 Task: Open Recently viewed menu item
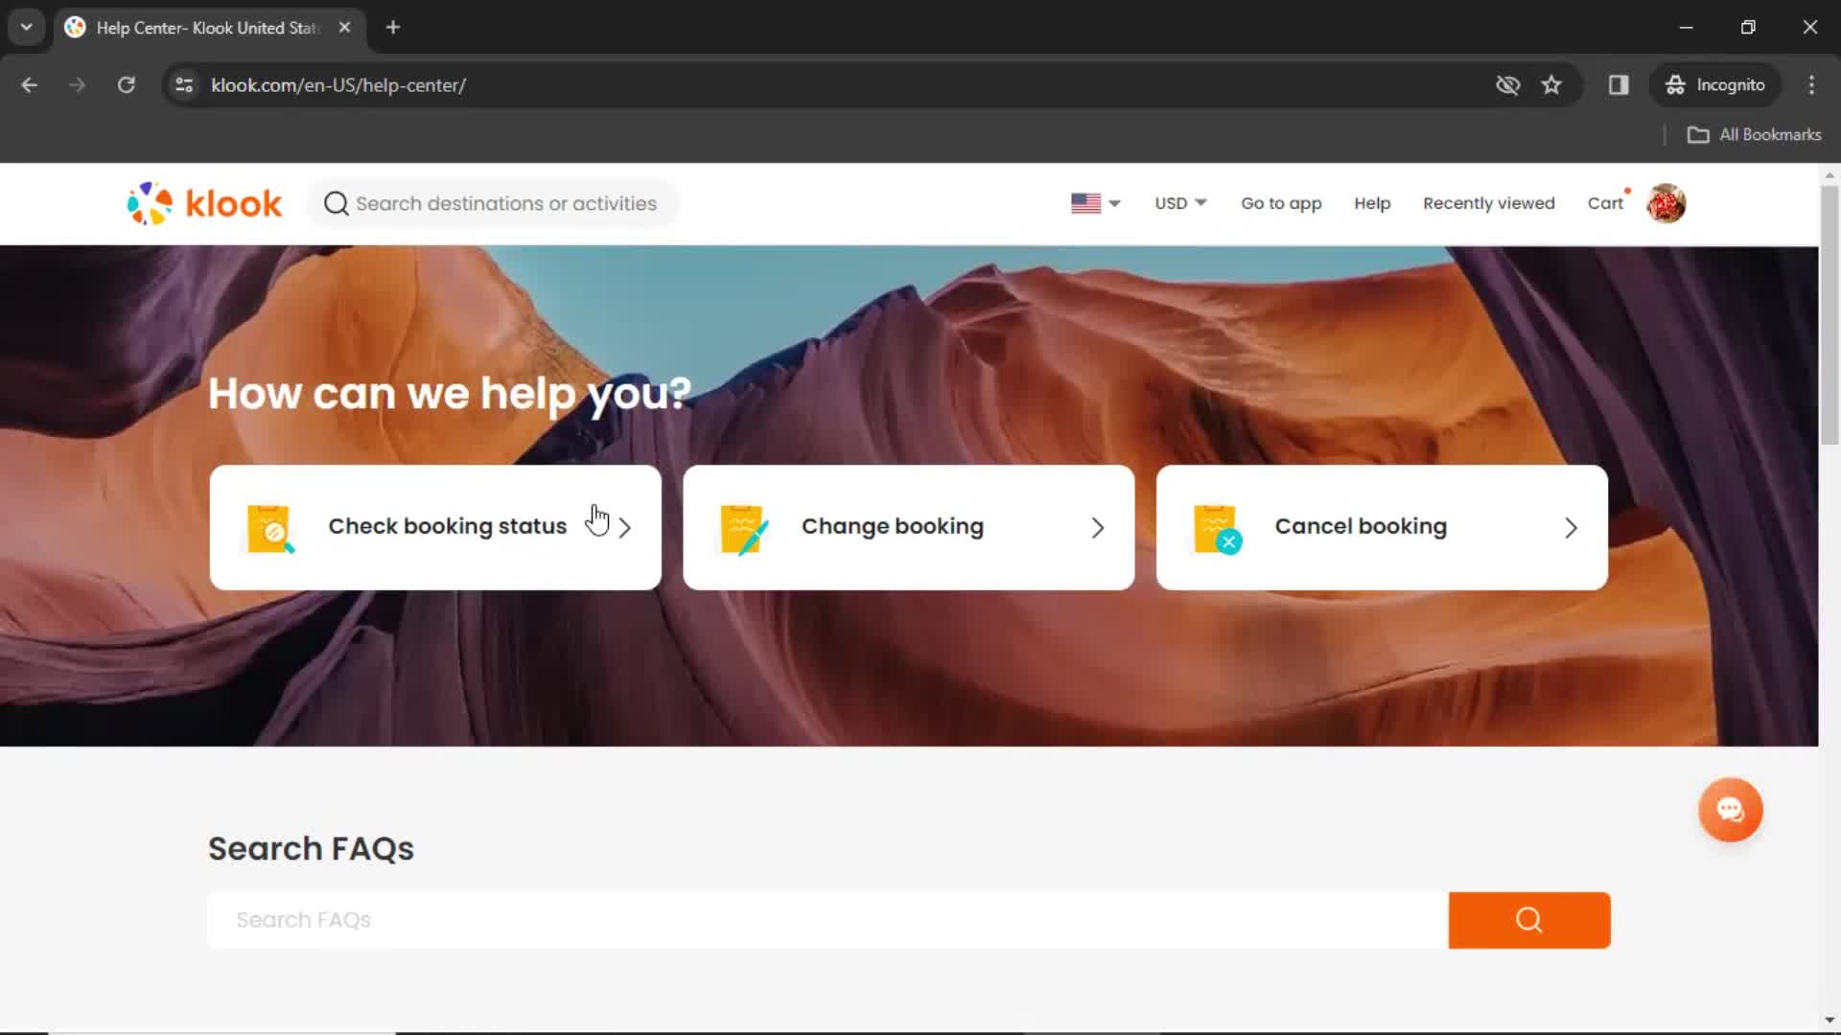pyautogui.click(x=1487, y=203)
